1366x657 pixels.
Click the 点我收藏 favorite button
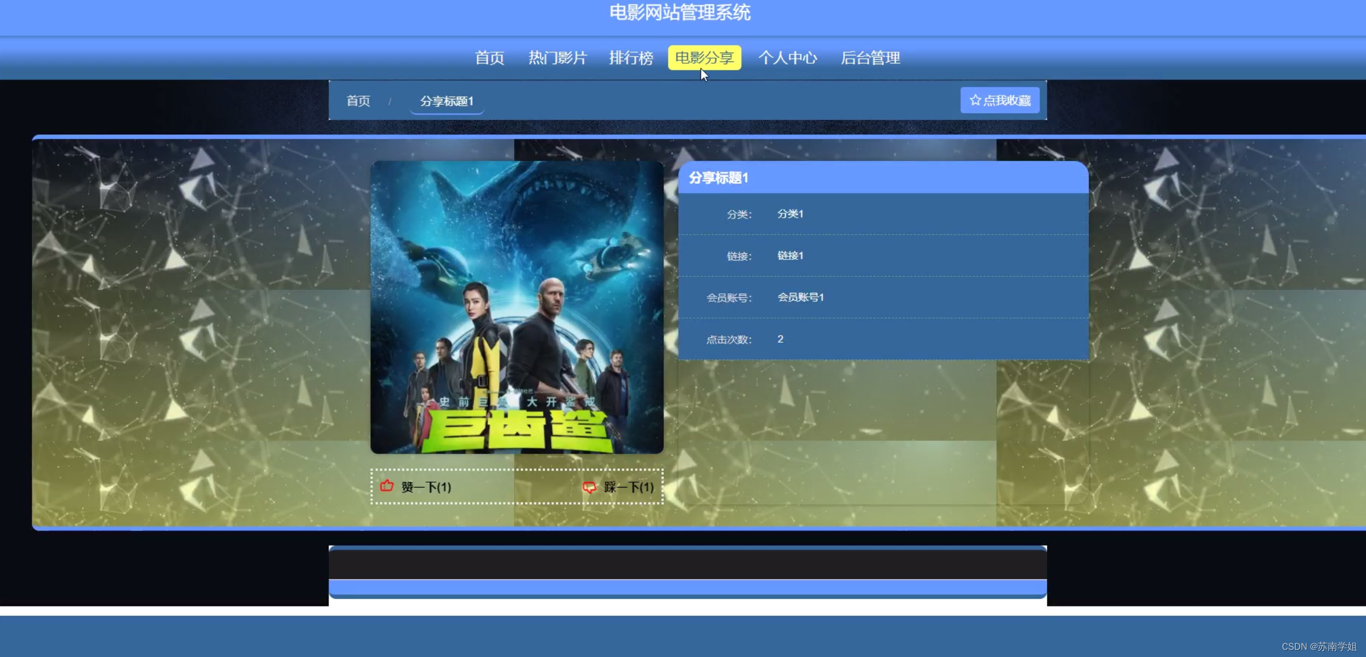tap(1000, 100)
